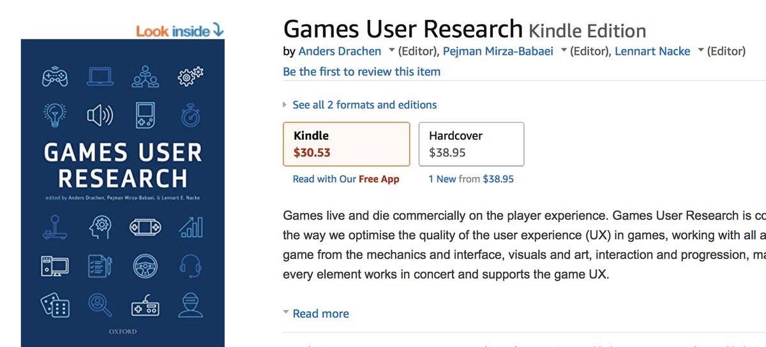Click the headset icon on book cover
This screenshot has height=347, width=766.
(x=190, y=266)
